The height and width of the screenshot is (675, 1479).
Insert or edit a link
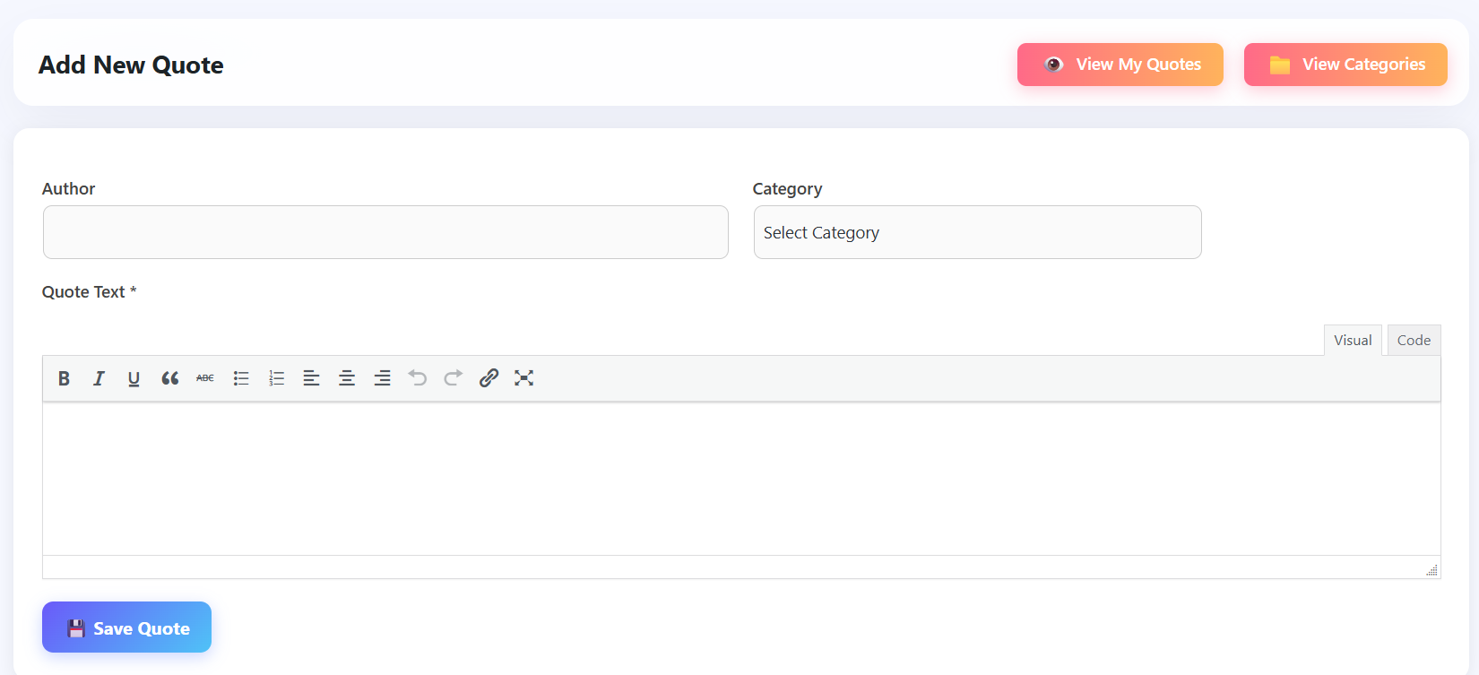pyautogui.click(x=489, y=378)
